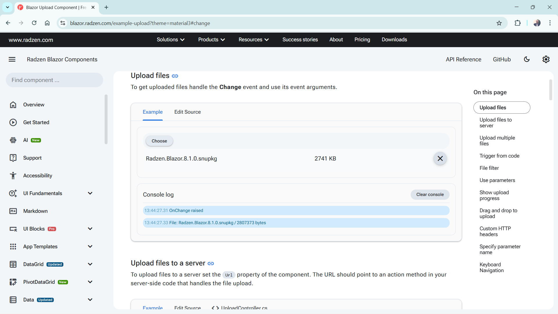Open the Pricing menu item
This screenshot has height=314, width=558.
(362, 40)
